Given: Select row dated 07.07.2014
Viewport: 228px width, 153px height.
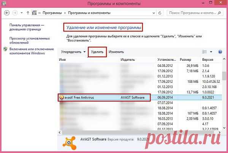Looking at the screenshot, I should [x=140, y=103].
